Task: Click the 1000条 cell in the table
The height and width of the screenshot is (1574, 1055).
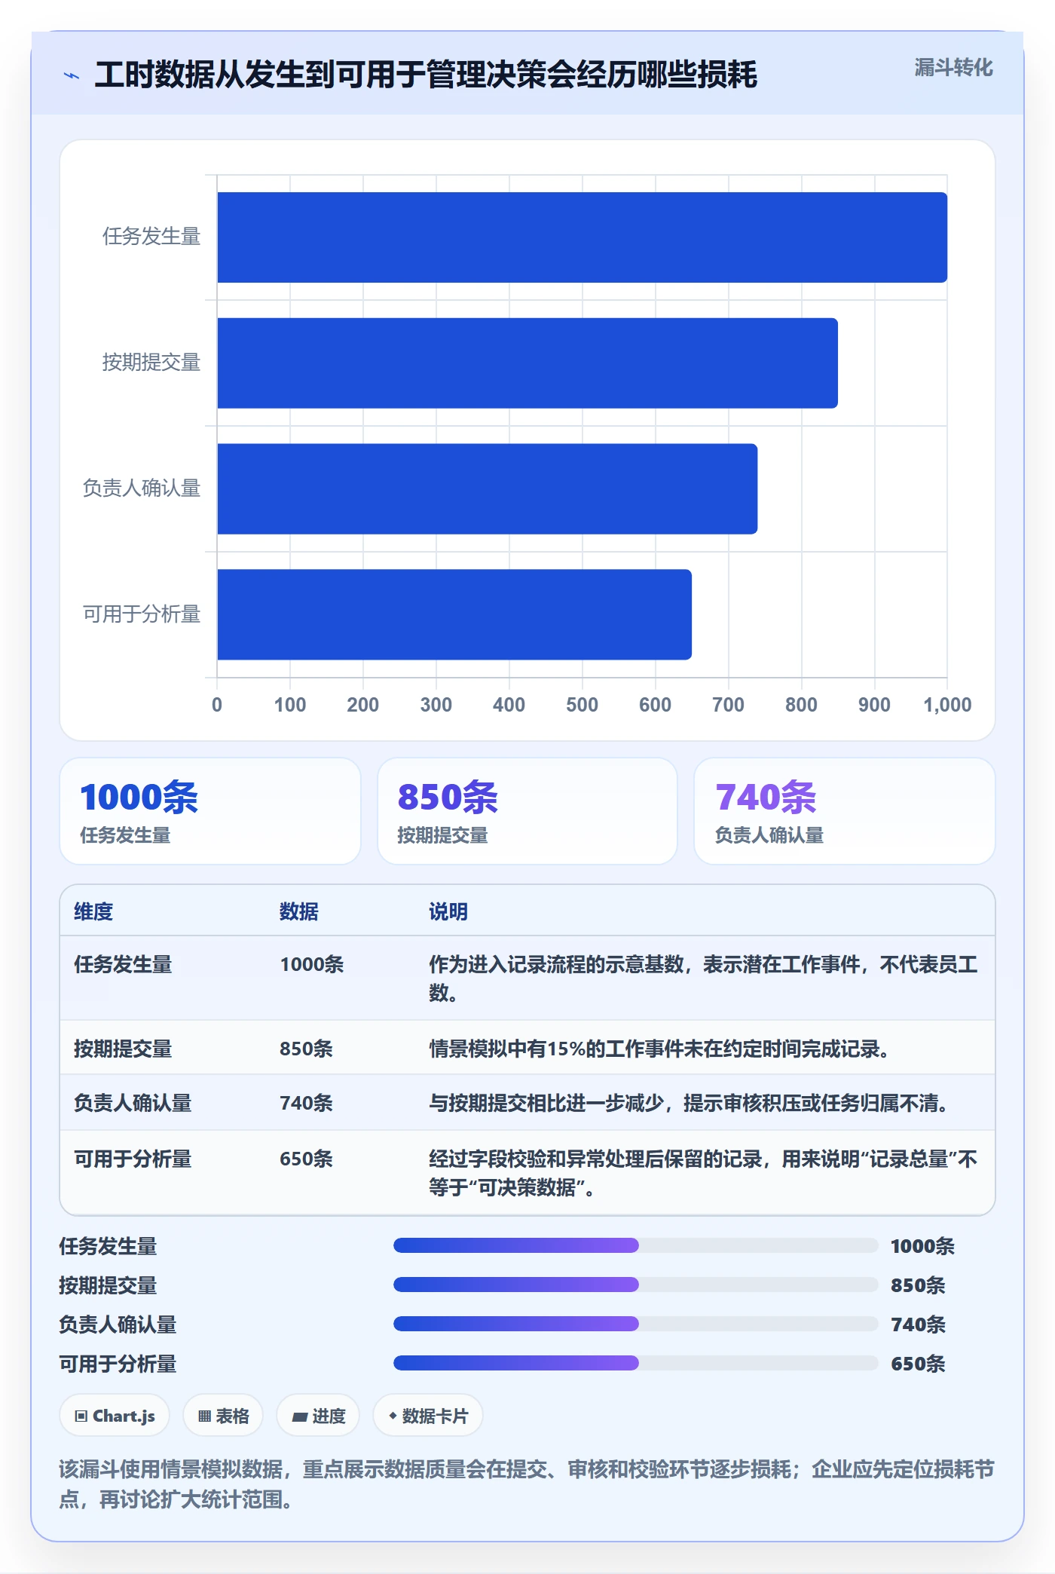Action: [312, 964]
